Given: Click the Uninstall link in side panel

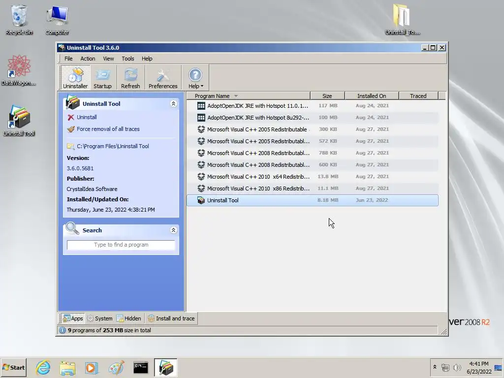Looking at the screenshot, I should click(x=87, y=117).
